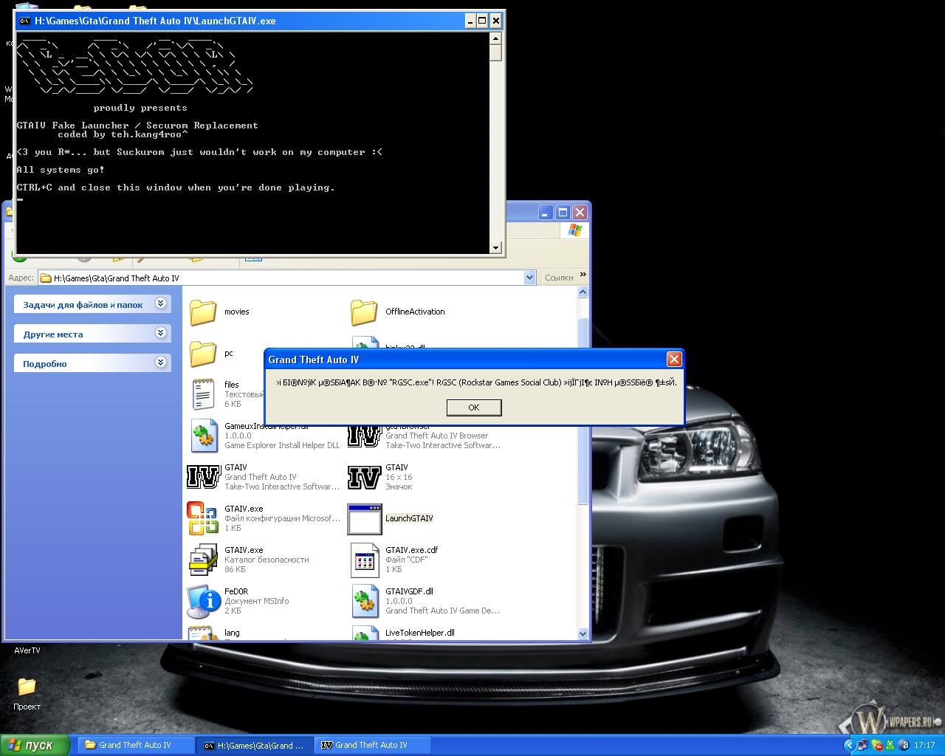
Task: Click the Explorer address path field
Action: [x=281, y=278]
